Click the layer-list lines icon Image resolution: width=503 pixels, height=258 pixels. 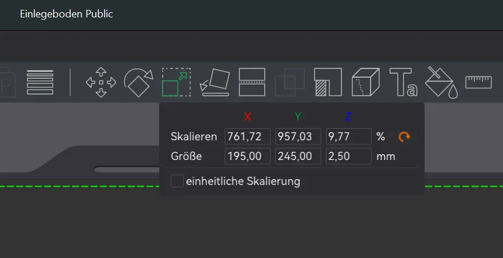tap(40, 82)
